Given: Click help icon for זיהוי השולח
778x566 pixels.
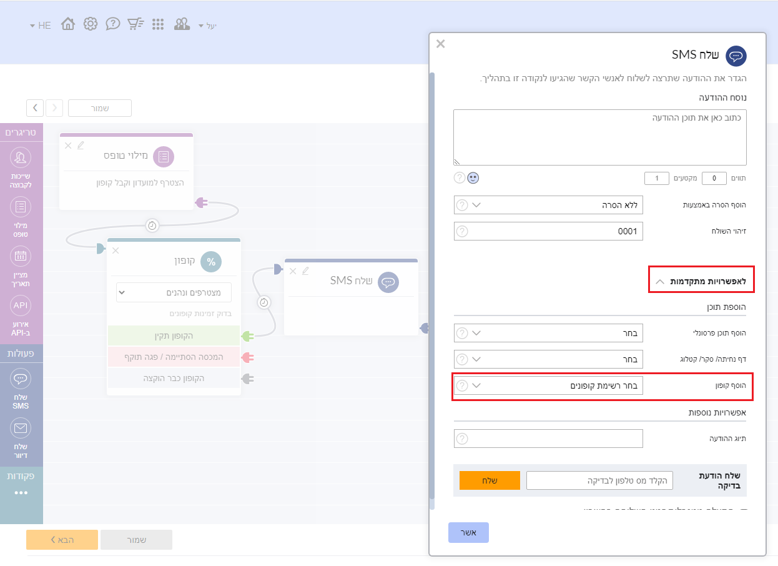Looking at the screenshot, I should pyautogui.click(x=462, y=231).
